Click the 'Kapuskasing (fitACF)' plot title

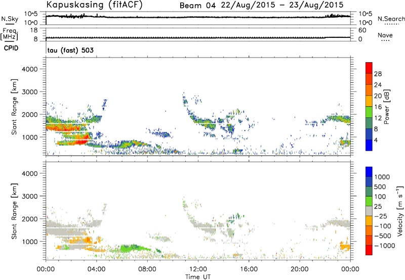[94, 5]
